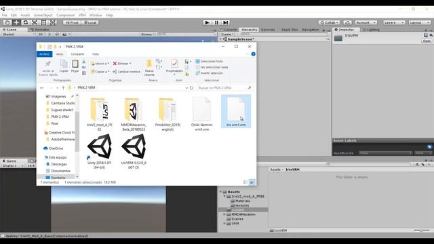
Task: Switch Explorer to large icons view button
Action: point(252,182)
